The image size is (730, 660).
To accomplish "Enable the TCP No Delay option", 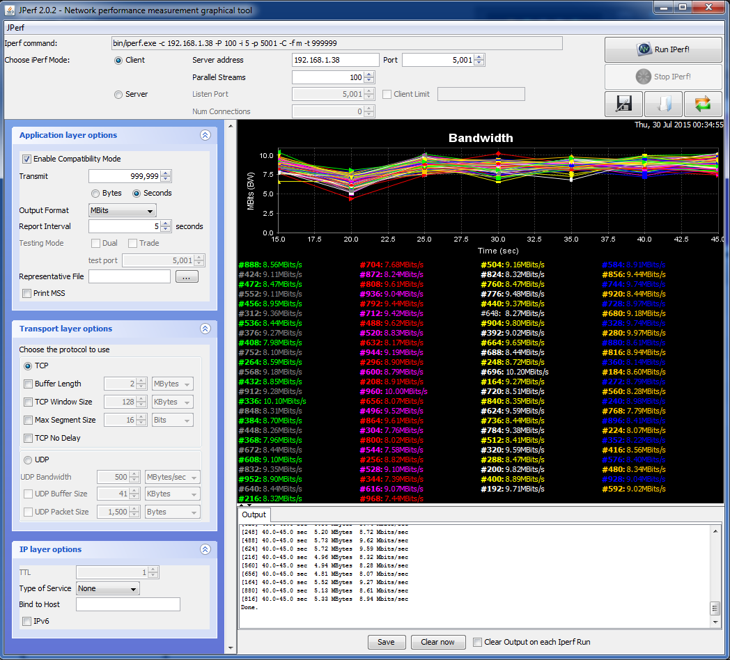I will coord(28,438).
